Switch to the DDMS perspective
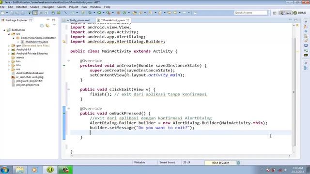Image resolution: width=310 pixels, height=174 pixels. [x=300, y=13]
